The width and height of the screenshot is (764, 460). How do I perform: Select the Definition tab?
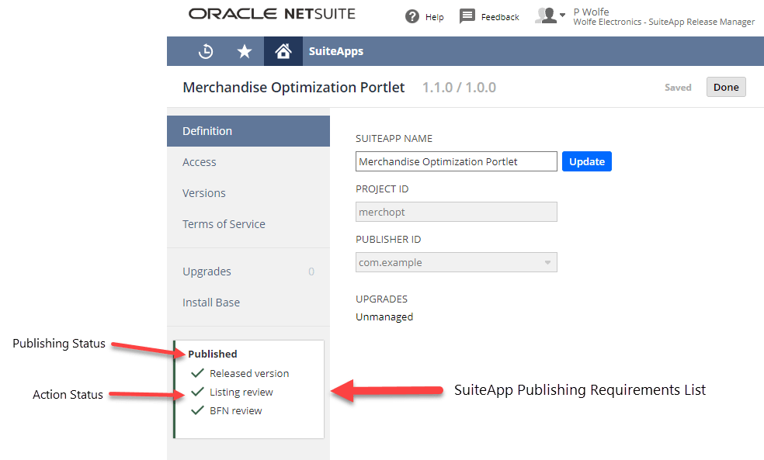click(x=248, y=131)
